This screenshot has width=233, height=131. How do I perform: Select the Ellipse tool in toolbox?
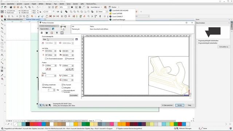[x=2, y=47]
